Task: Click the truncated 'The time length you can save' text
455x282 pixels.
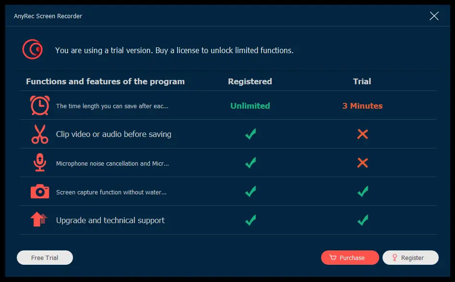Action: (x=112, y=106)
